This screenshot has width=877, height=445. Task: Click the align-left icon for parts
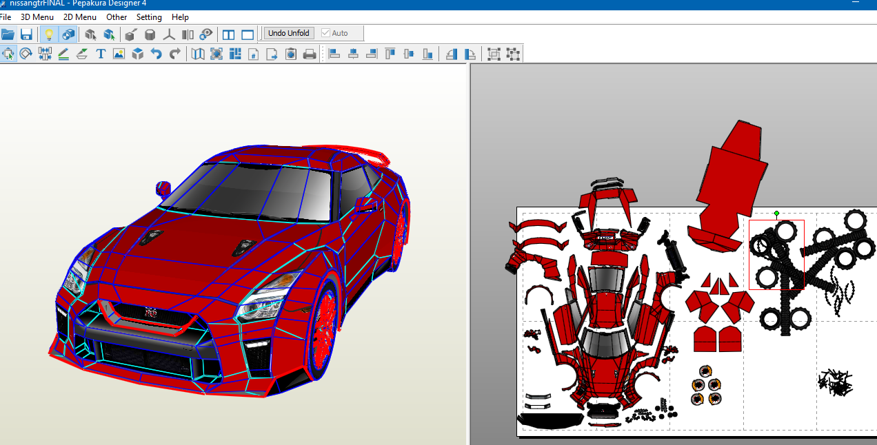(334, 54)
